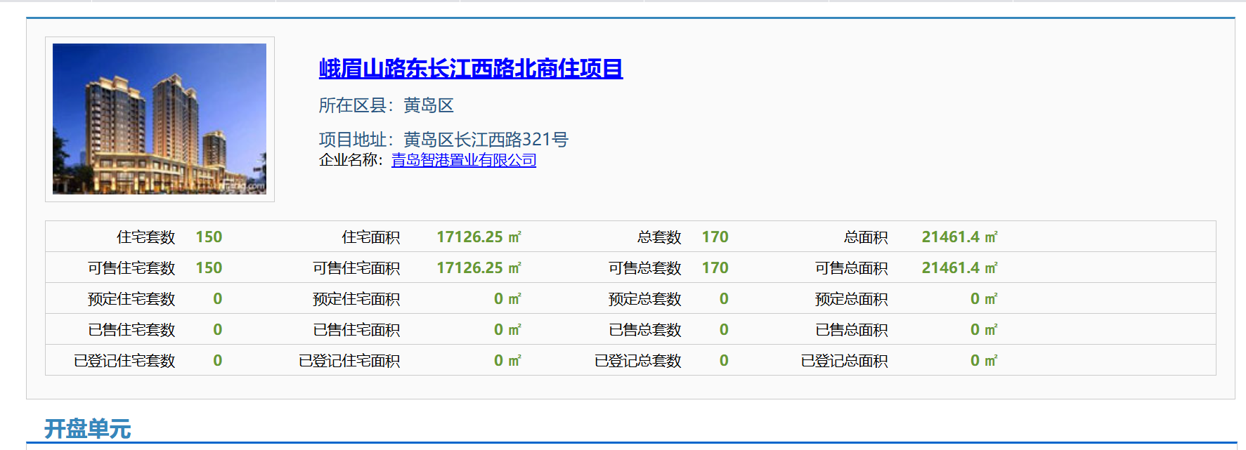The width and height of the screenshot is (1246, 450).
Task: Click the 预定总套数 label cell
Action: click(645, 299)
